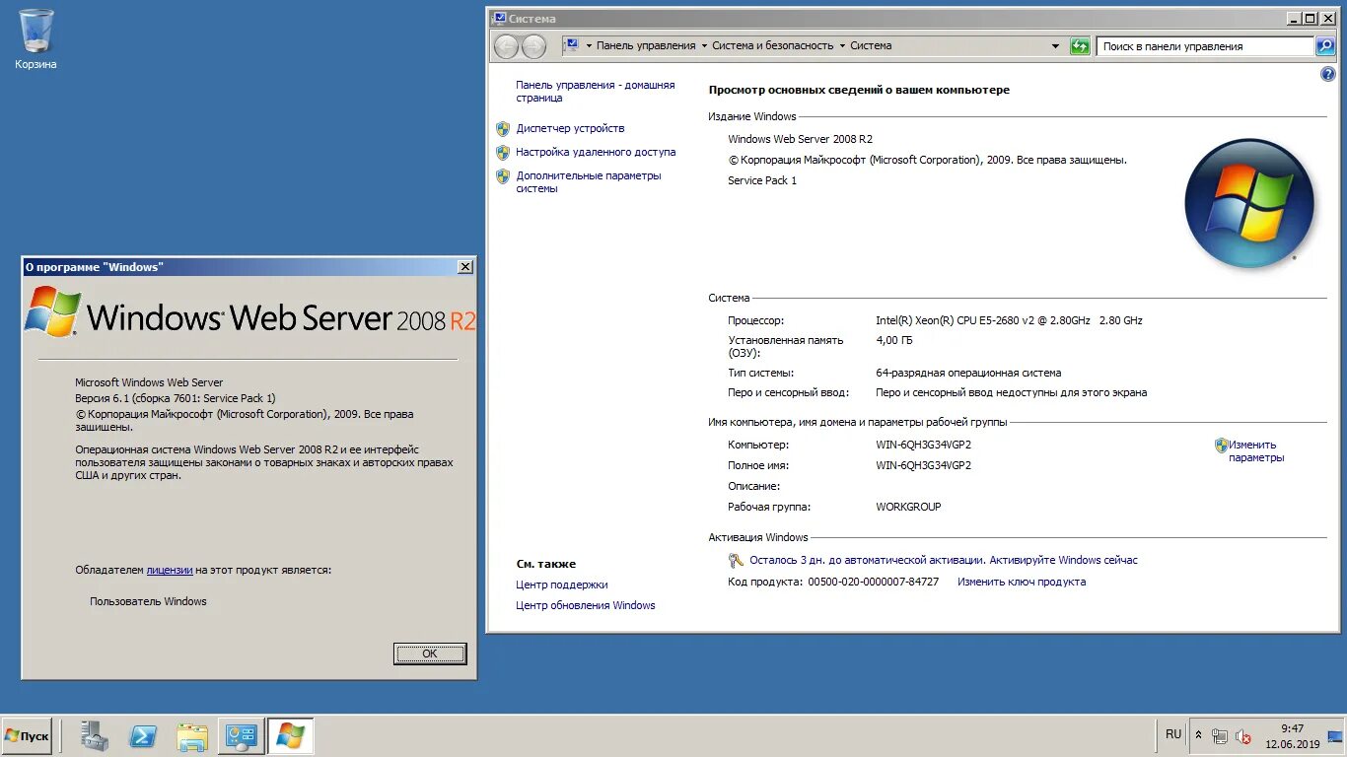Click the muted volume tray icon
Screen dimensions: 1347x757
click(1243, 736)
